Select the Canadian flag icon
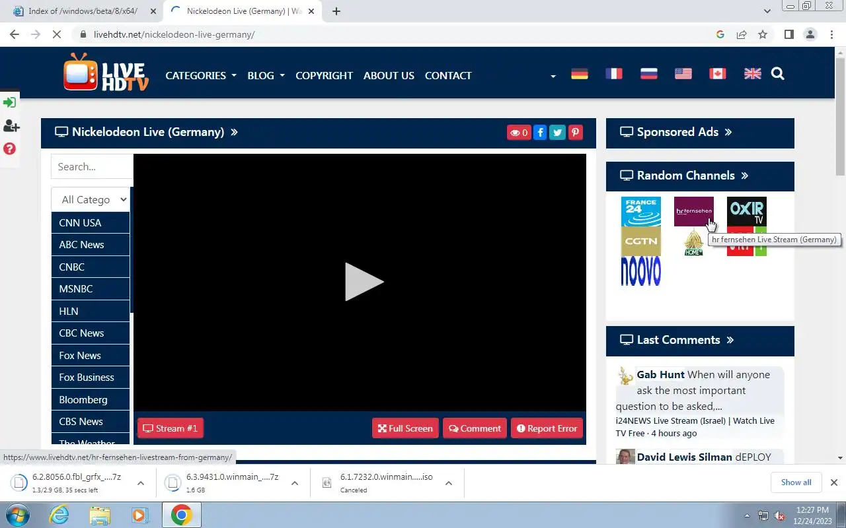Image resolution: width=846 pixels, height=528 pixels. click(718, 74)
